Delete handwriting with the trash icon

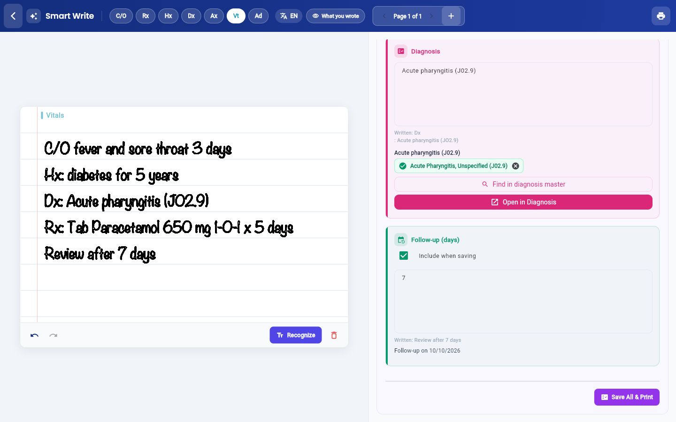click(x=334, y=335)
